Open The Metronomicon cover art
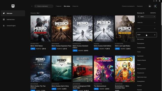The image size is (162, 91). pyautogui.click(x=104, y=69)
